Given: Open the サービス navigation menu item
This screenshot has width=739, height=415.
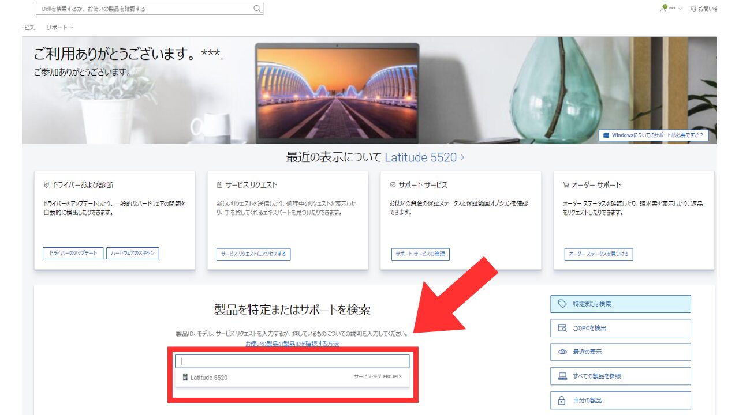Looking at the screenshot, I should pos(28,28).
